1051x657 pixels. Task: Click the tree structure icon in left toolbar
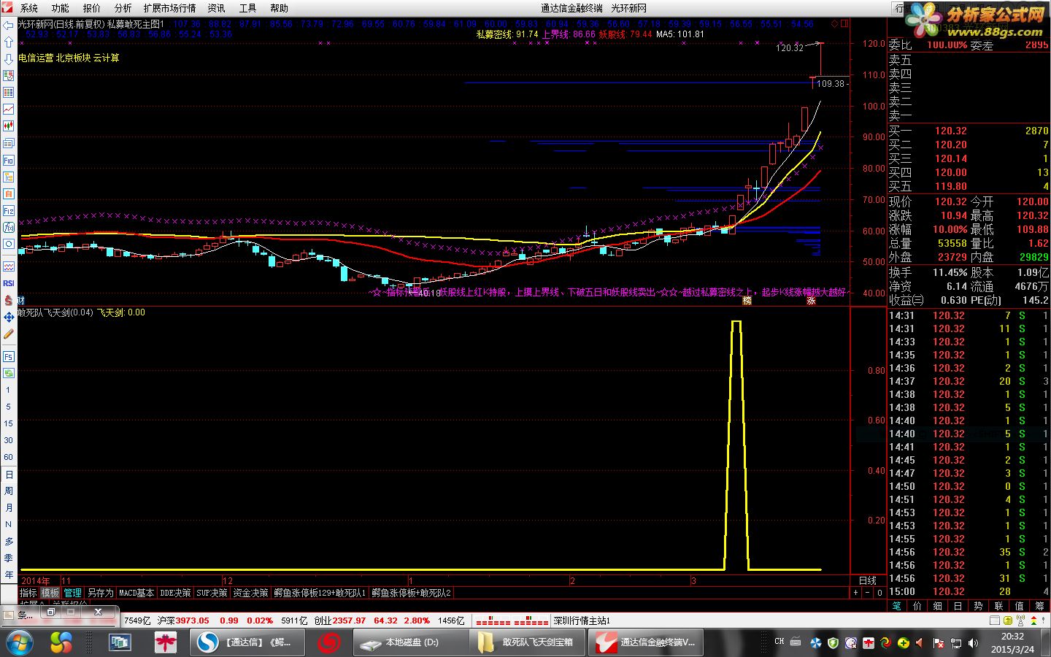(9, 177)
